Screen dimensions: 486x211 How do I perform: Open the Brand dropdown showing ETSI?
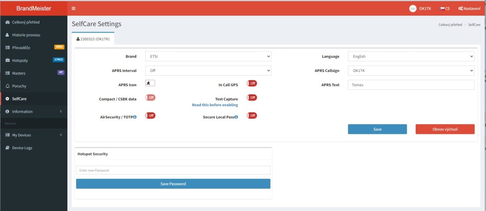pos(207,56)
